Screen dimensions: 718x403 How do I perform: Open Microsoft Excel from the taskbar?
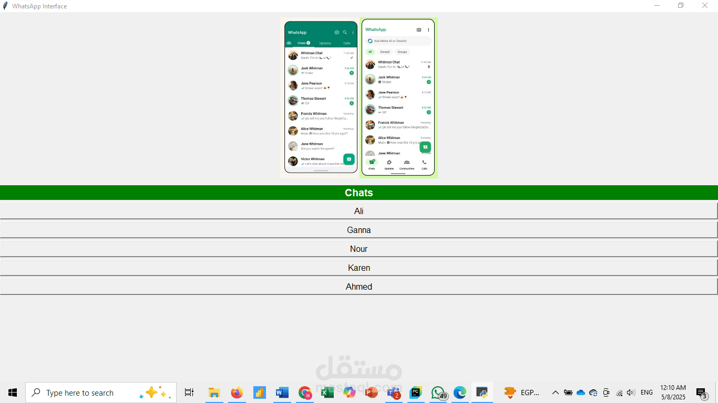coord(327,393)
